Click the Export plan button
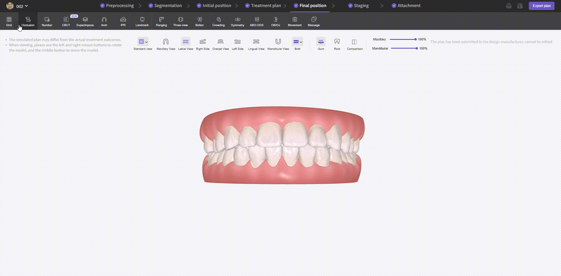Screen dimensions: 561x276 tap(541, 6)
